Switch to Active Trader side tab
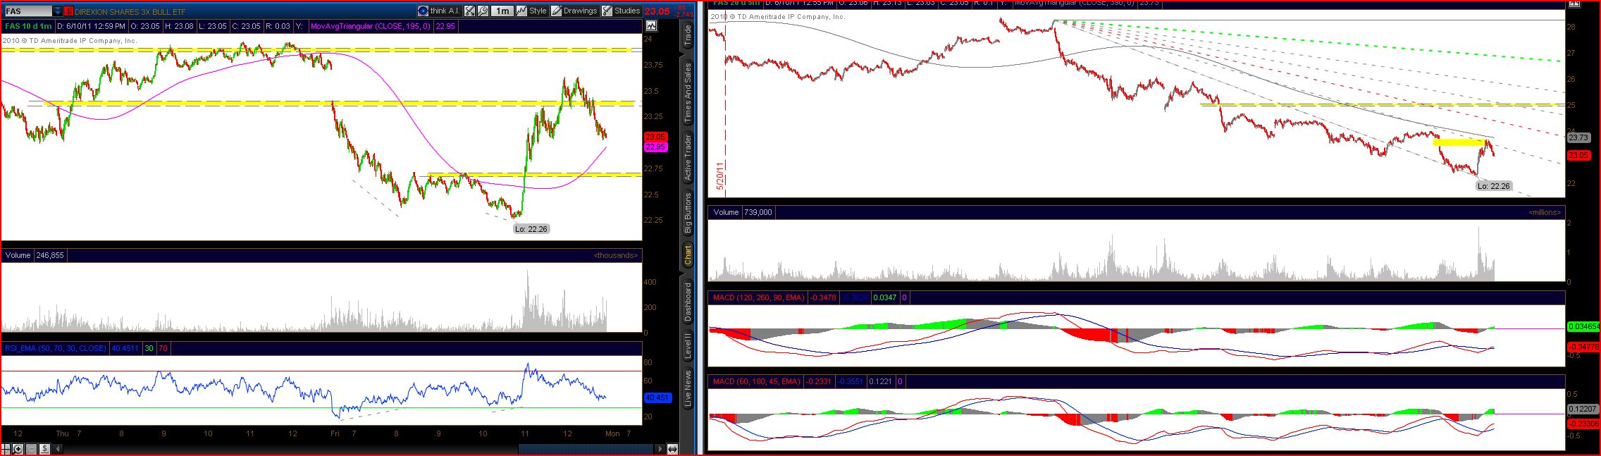1601x456 pixels. pos(688,158)
